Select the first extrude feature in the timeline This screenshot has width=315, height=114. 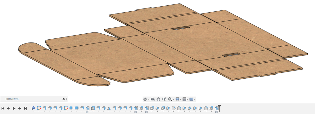71,108
